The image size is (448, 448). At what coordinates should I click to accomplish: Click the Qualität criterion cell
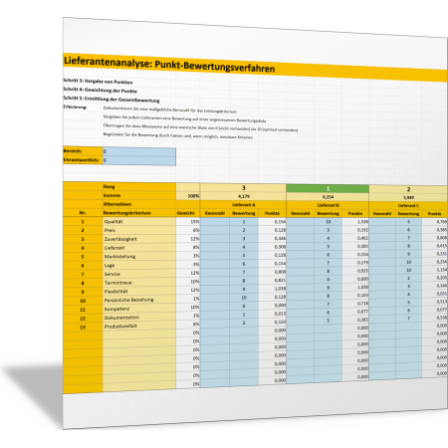coord(139,222)
